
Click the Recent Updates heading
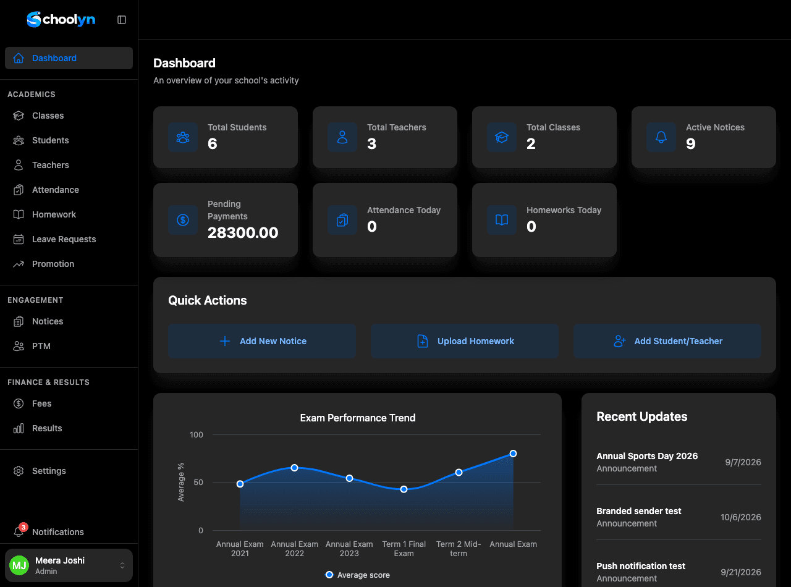[642, 416]
